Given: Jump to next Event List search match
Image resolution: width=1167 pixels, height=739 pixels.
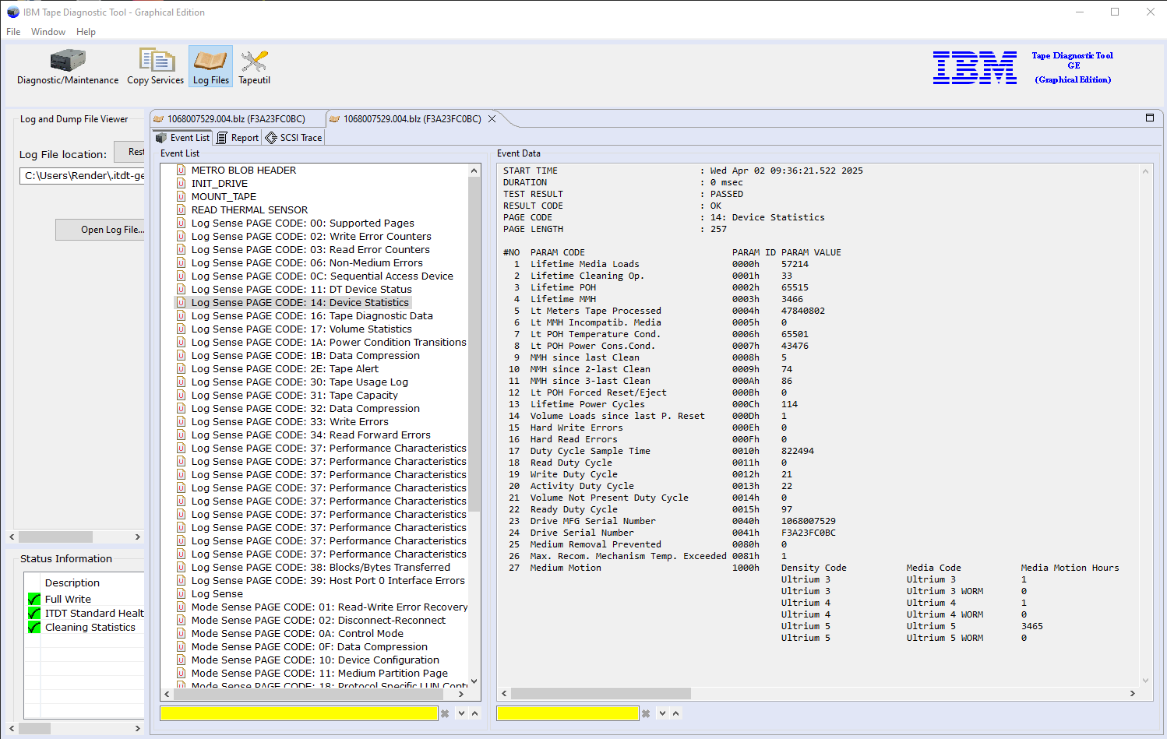Looking at the screenshot, I should pyautogui.click(x=462, y=713).
